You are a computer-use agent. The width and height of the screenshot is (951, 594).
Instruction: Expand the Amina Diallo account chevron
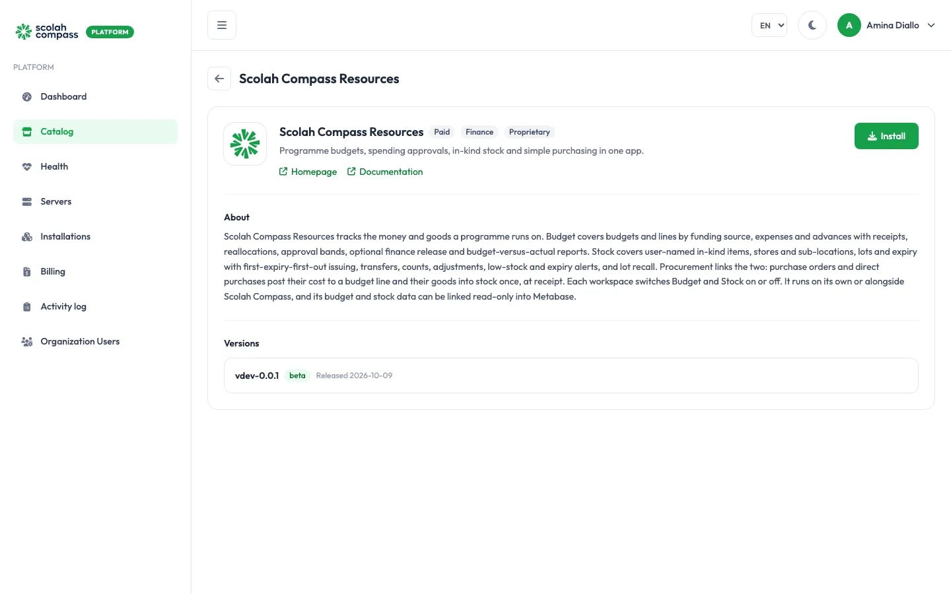click(x=931, y=25)
